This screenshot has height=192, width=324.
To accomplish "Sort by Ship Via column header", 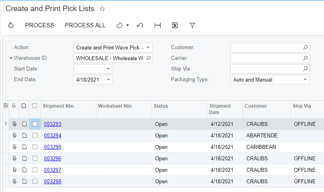I will point(302,106).
